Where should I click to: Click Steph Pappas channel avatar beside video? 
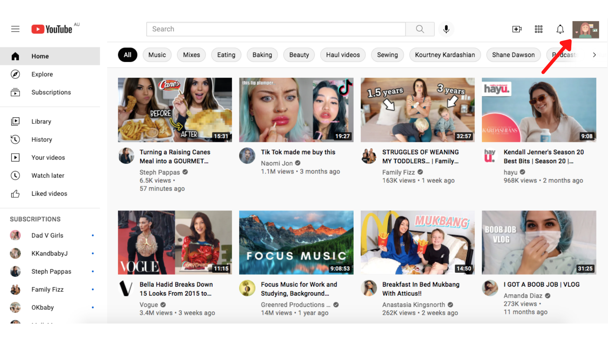point(126,156)
